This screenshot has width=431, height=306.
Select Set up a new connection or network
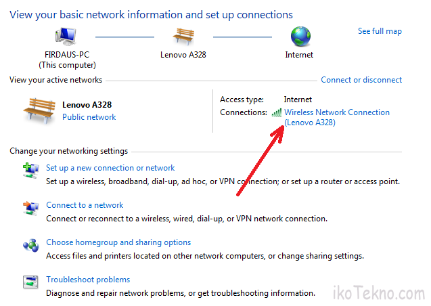pyautogui.click(x=110, y=168)
